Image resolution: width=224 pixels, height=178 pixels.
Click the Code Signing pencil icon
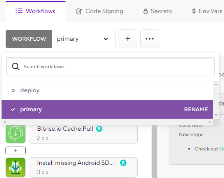[x=79, y=11]
